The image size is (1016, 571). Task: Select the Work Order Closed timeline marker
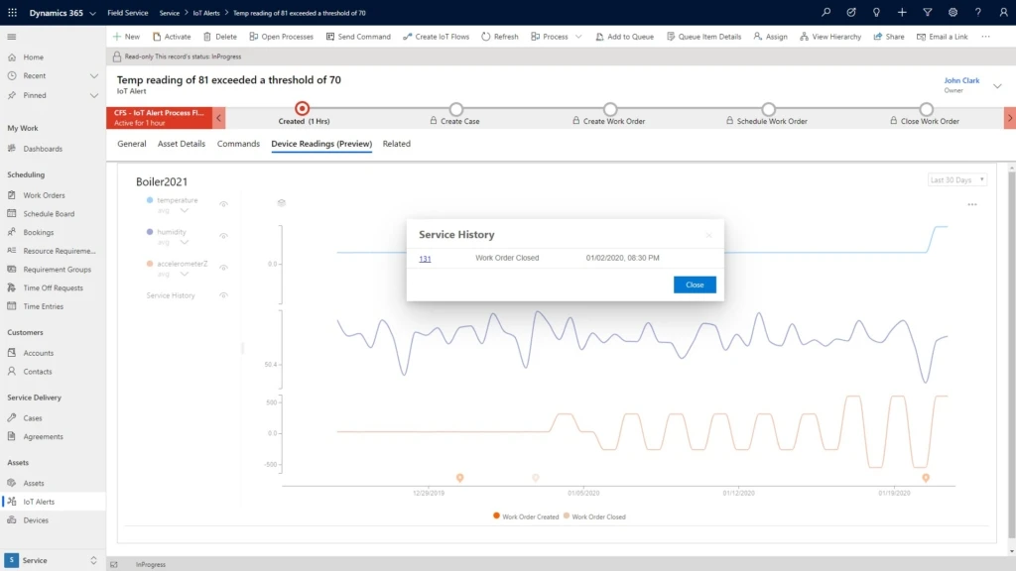536,477
